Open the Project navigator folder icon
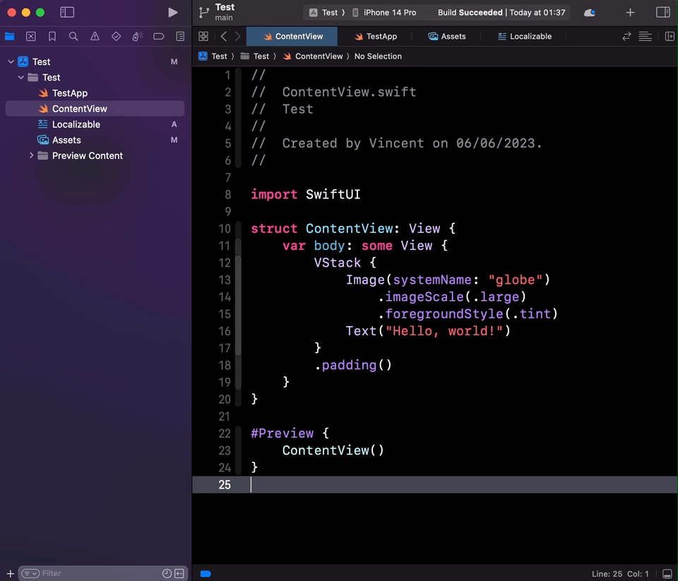 (9, 36)
